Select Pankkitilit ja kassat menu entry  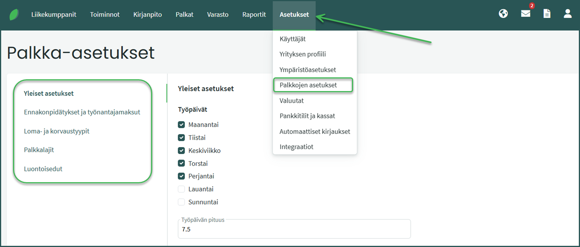coord(307,116)
